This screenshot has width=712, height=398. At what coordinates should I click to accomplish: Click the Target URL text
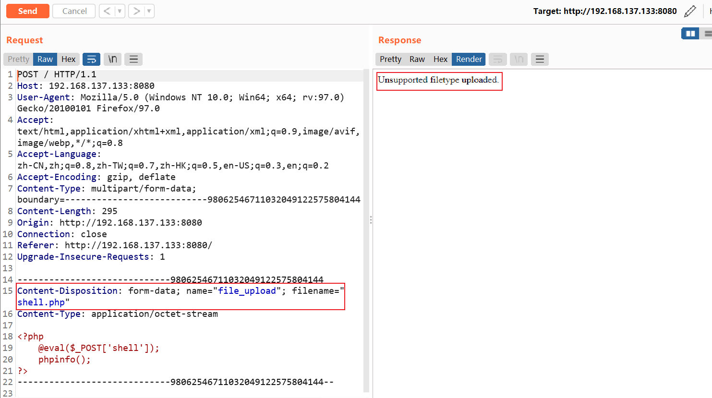pos(605,11)
